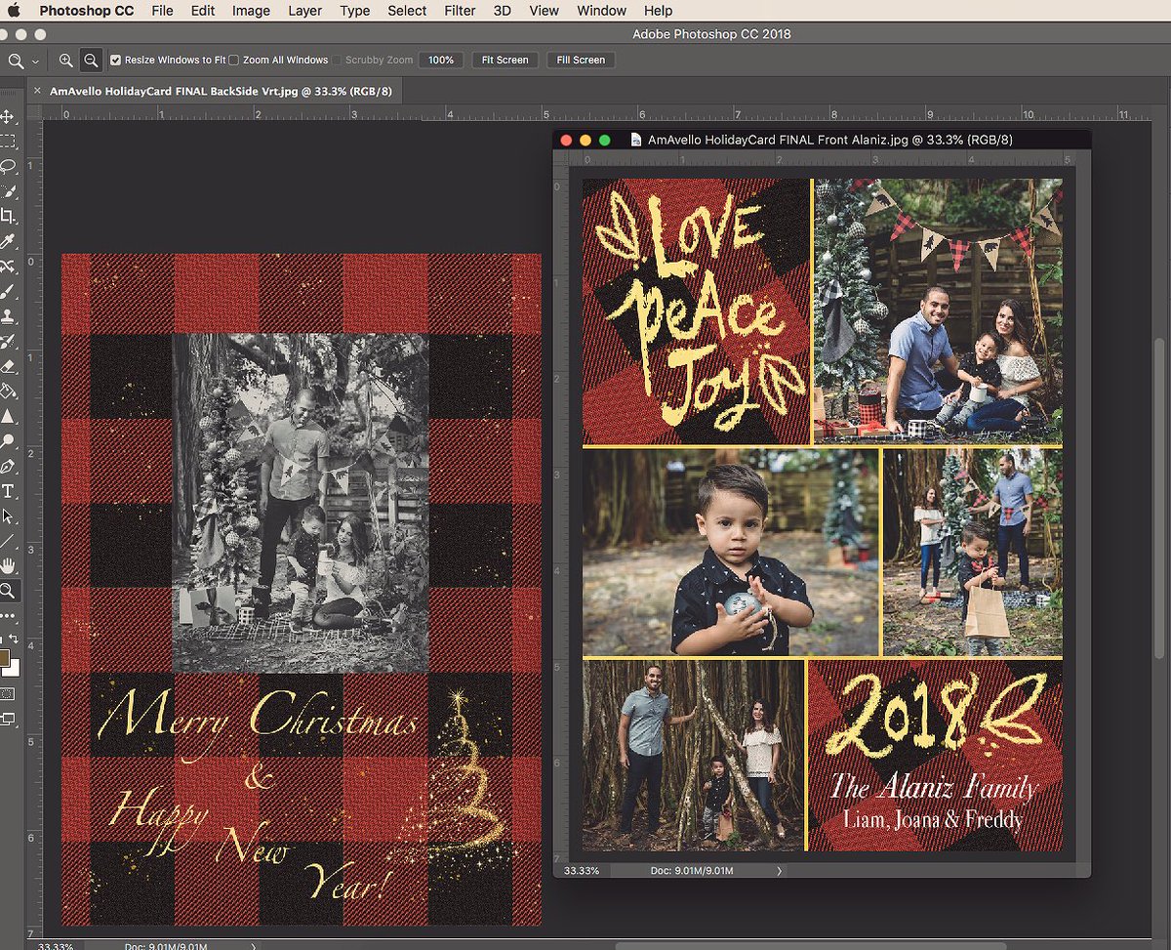Screen dimensions: 1171x950
Task: Toggle Quick Mask mode
Action: pyautogui.click(x=8, y=693)
